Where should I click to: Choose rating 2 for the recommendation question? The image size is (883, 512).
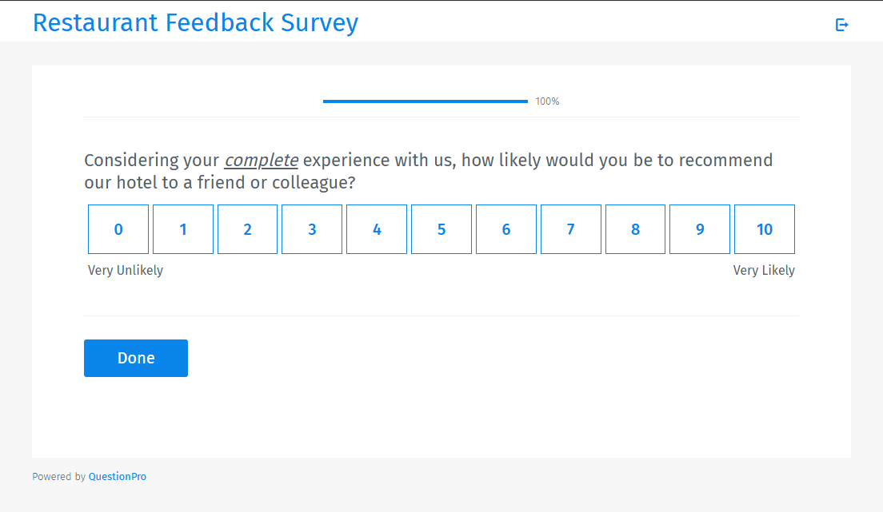[247, 229]
